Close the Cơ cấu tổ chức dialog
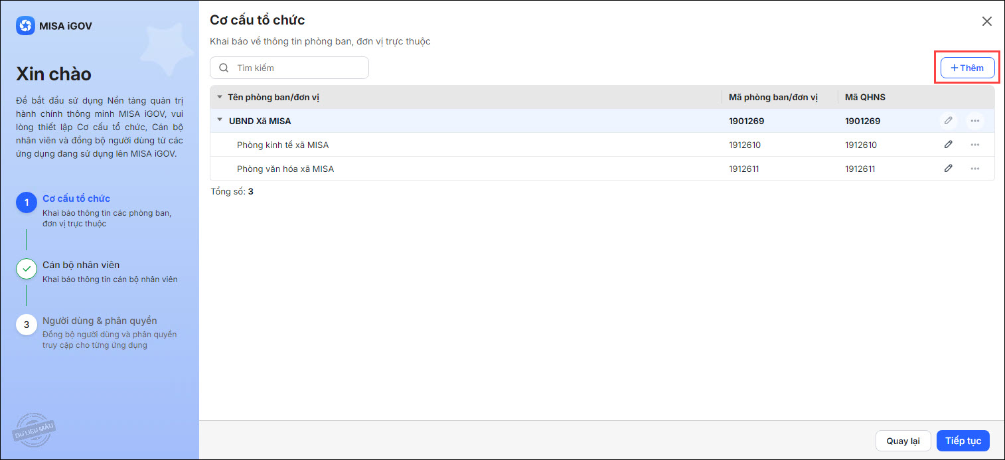This screenshot has height=460, width=1005. (986, 21)
